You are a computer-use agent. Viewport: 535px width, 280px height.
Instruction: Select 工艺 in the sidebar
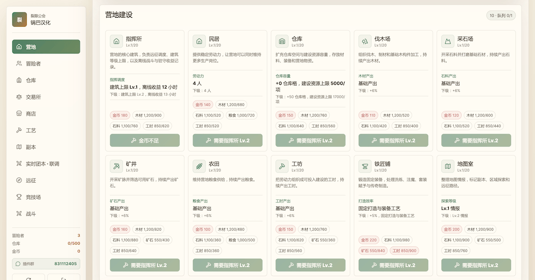pyautogui.click(x=46, y=130)
